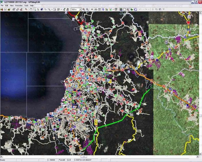Click the Zoom In magnifier icon
202x162 pixels.
[84, 9]
